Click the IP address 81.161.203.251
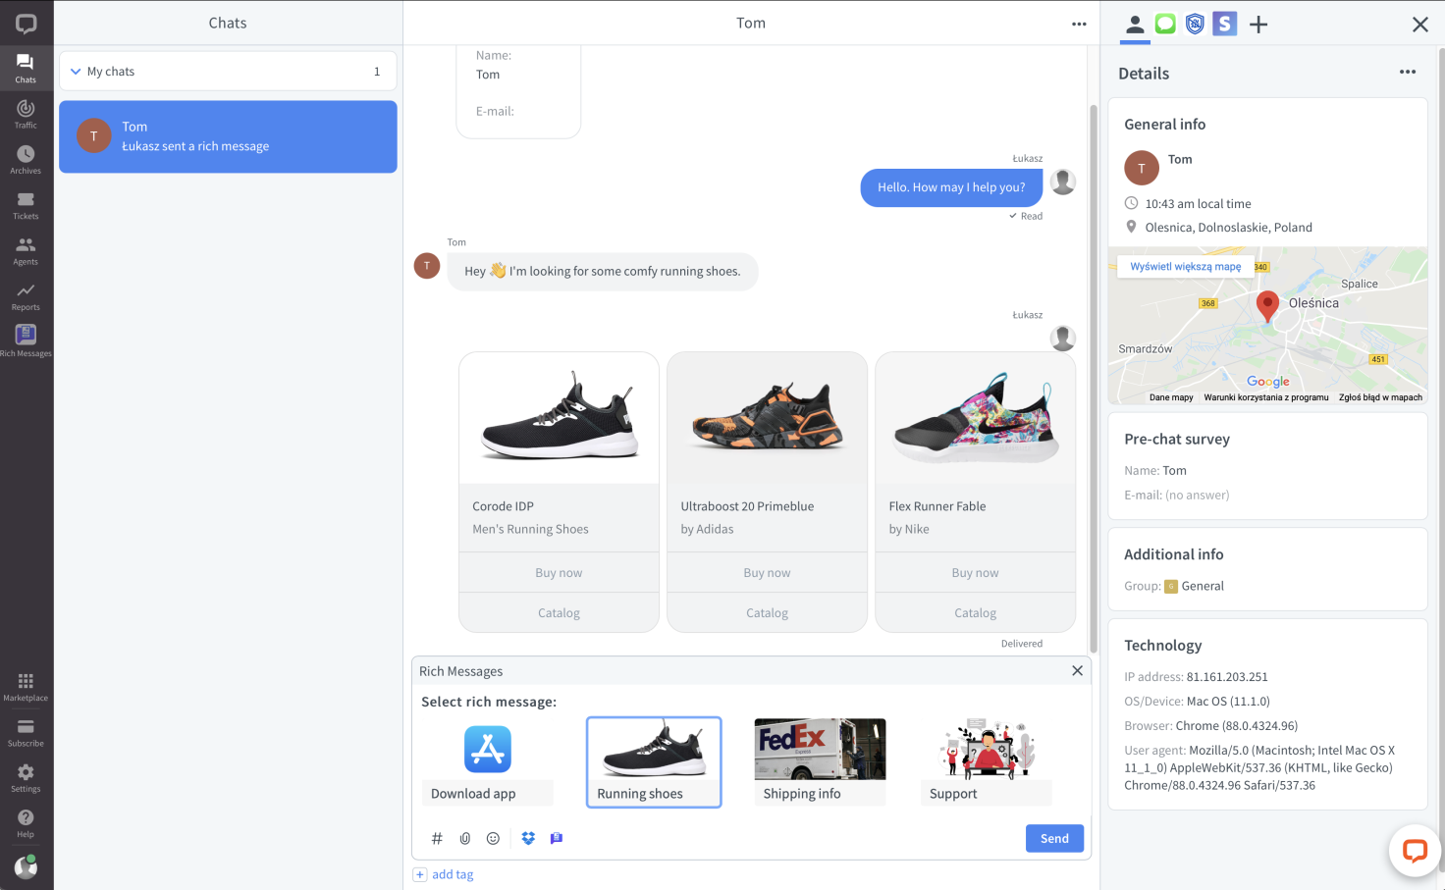Screen dimensions: 1445x890 tap(1227, 677)
